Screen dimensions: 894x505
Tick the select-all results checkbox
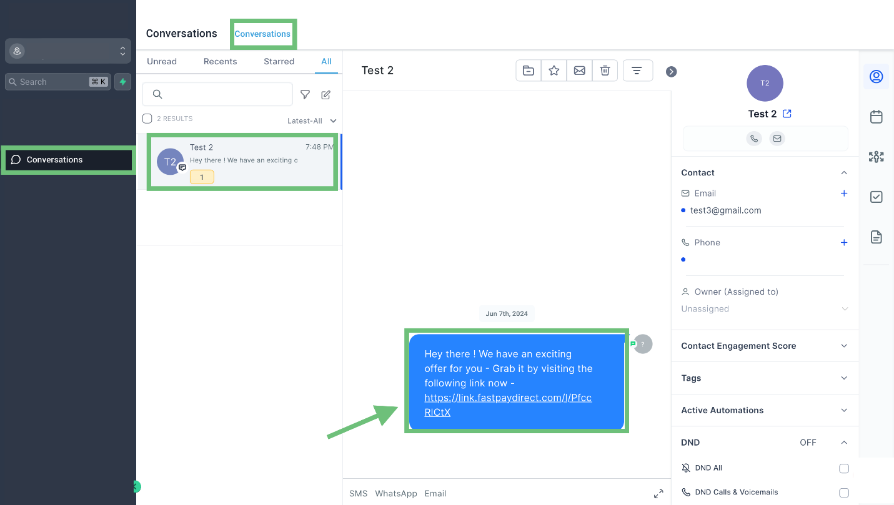pos(147,119)
